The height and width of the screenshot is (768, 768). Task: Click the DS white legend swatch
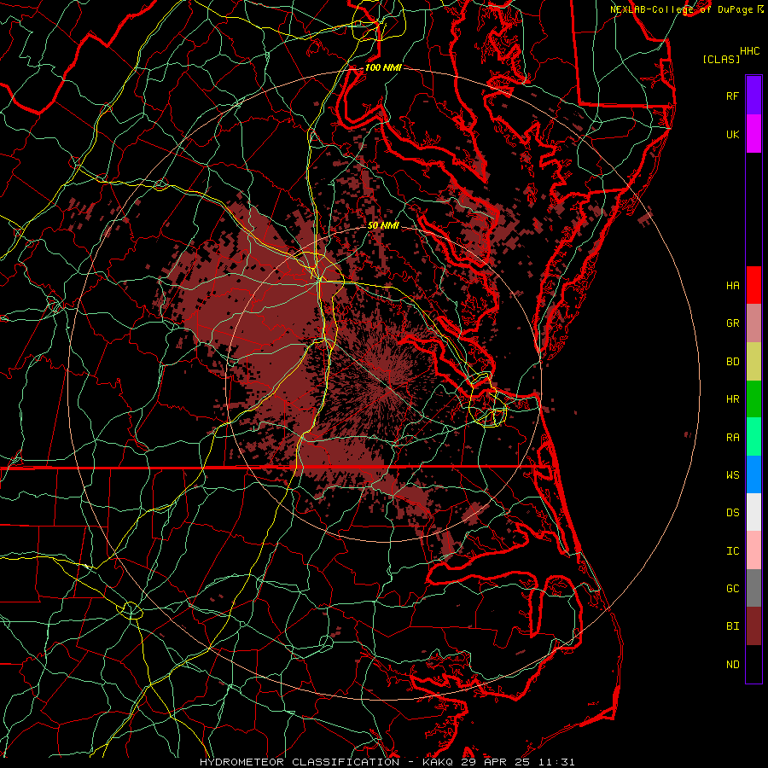753,512
